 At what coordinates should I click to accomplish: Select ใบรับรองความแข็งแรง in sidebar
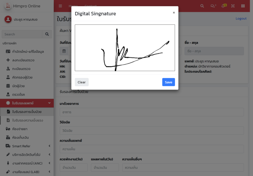(27, 120)
